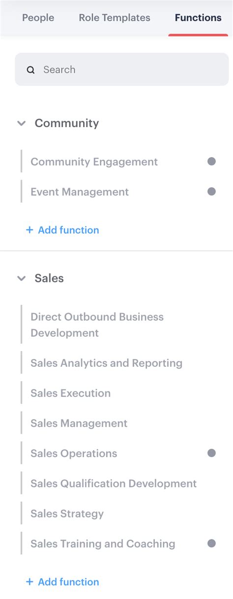Collapse the Sales section chevron
This screenshot has width=233, height=599.
coord(21,278)
